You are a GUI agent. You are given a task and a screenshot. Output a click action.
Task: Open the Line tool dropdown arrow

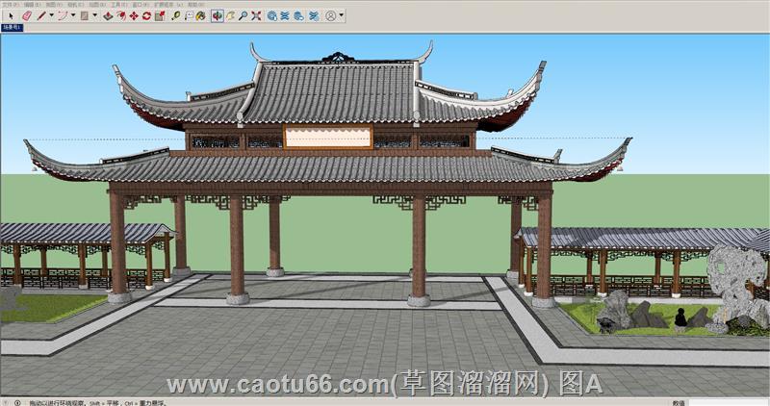coord(52,15)
